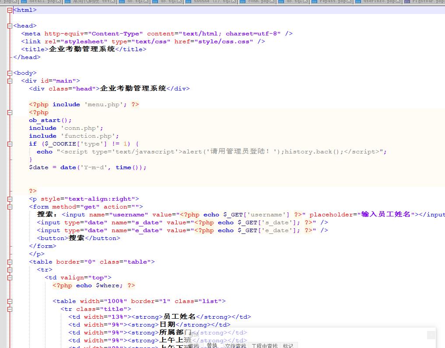Place cursor on ob_start(); line
The width and height of the screenshot is (445, 348).
click(50, 121)
